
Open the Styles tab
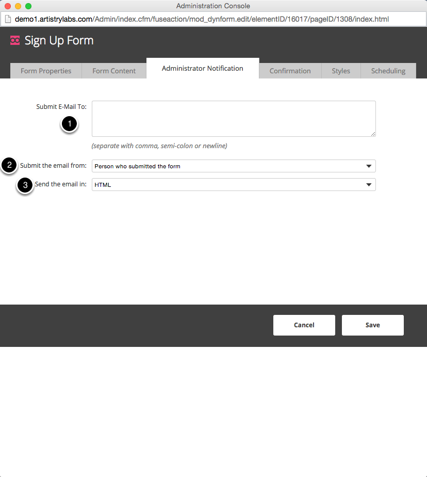[341, 71]
